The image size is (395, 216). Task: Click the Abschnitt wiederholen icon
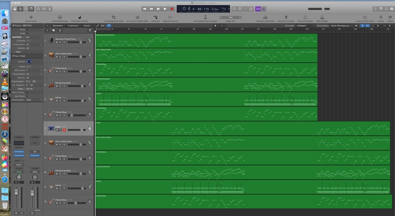click(265, 17)
